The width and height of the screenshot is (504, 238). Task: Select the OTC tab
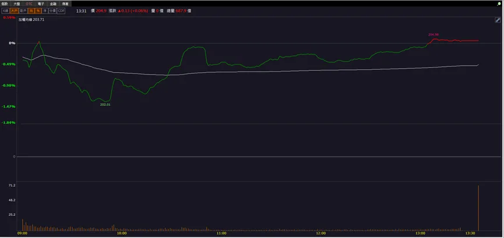(x=29, y=4)
